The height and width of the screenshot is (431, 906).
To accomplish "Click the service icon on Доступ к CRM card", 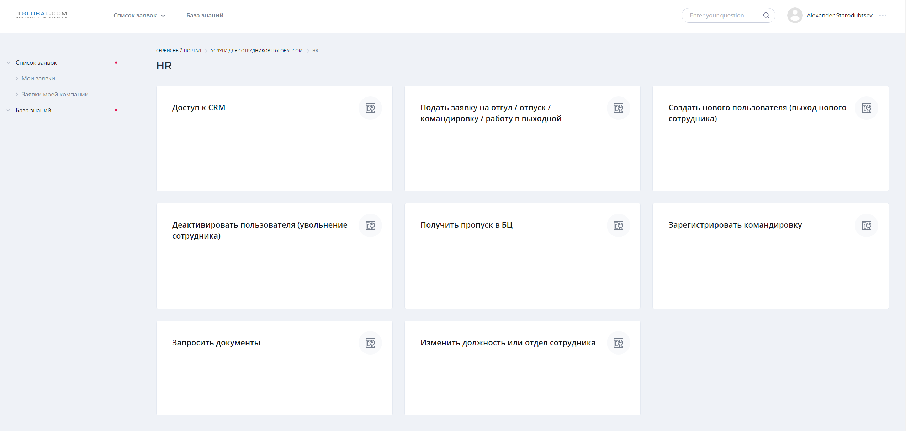I will point(370,108).
